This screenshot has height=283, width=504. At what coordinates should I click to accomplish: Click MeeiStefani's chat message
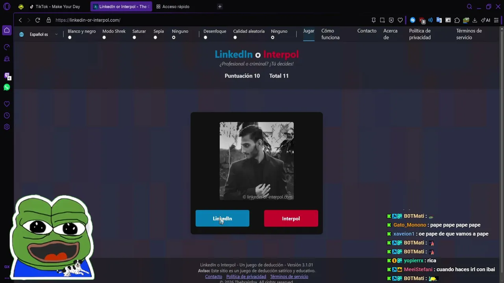[x=441, y=270]
